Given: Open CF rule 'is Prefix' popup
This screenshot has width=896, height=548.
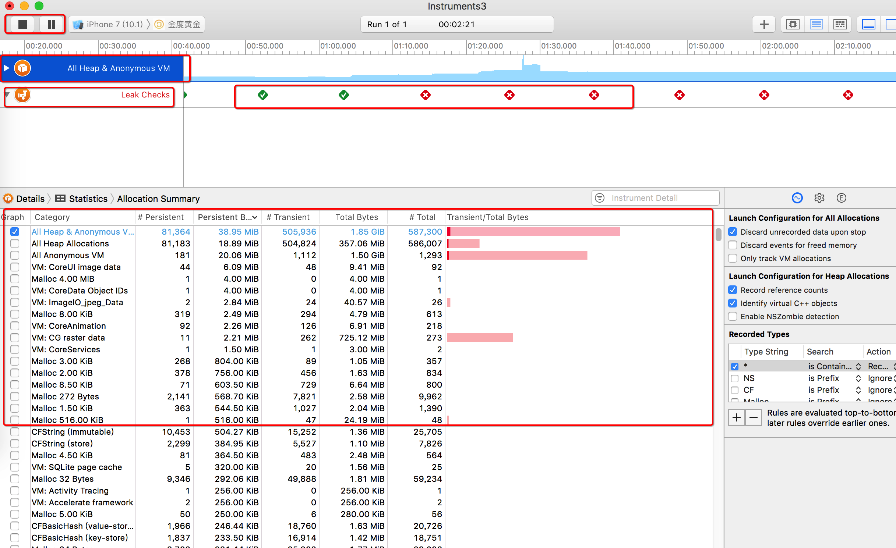Looking at the screenshot, I should pos(834,390).
